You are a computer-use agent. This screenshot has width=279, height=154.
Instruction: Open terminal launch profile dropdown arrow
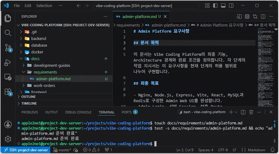(236, 112)
